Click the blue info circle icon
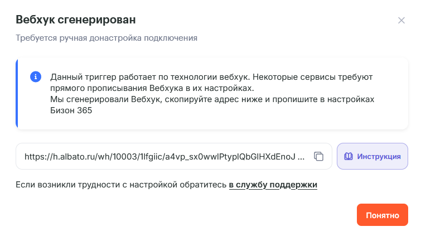The width and height of the screenshot is (421, 241). 35,76
